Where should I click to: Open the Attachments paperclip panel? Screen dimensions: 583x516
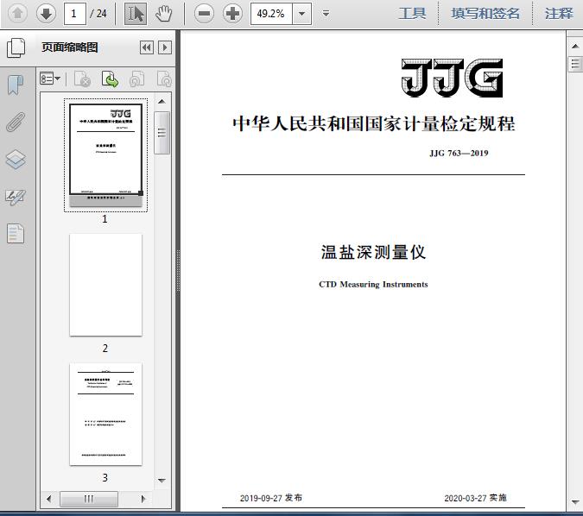[x=16, y=122]
